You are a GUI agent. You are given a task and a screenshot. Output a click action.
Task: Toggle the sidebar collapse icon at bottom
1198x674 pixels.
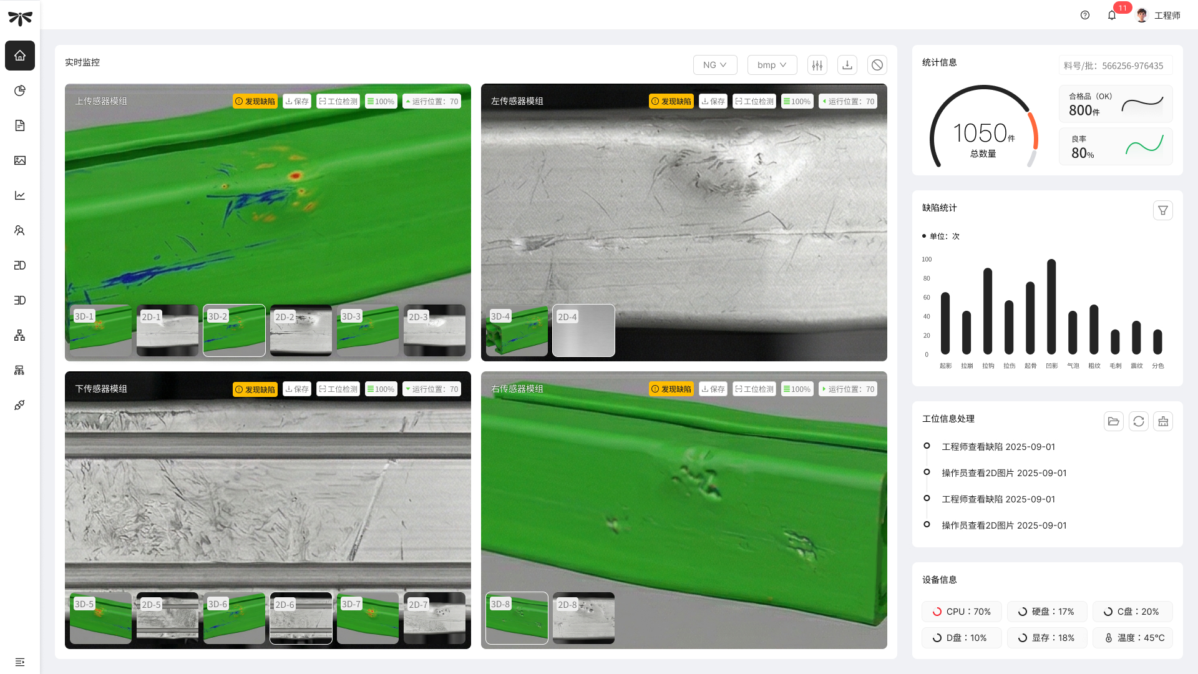tap(20, 662)
